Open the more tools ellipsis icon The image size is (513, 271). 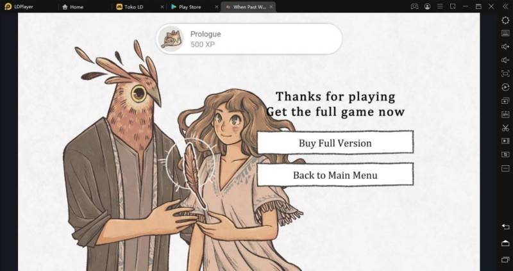click(x=505, y=168)
